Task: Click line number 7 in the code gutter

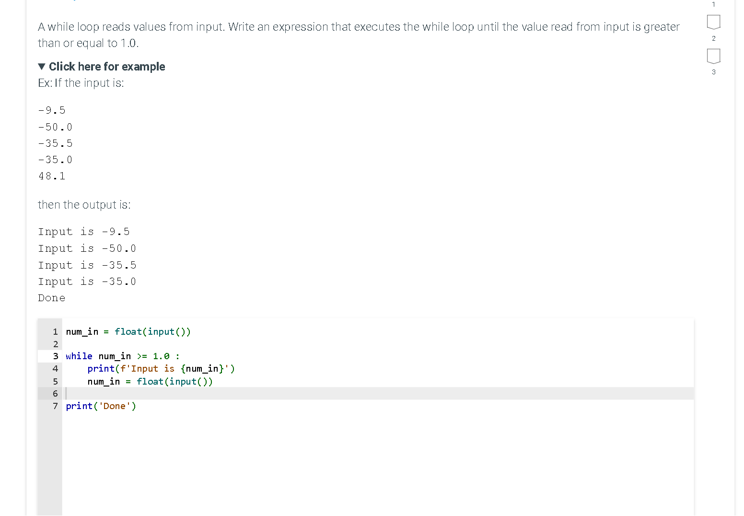Action: pyautogui.click(x=55, y=406)
